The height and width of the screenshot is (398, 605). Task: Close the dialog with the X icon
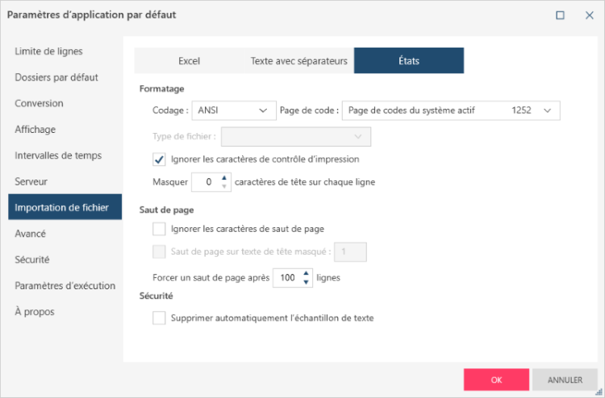point(589,15)
